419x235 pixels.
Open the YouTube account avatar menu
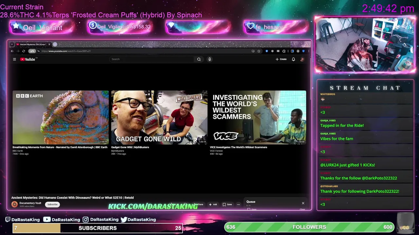point(302,59)
